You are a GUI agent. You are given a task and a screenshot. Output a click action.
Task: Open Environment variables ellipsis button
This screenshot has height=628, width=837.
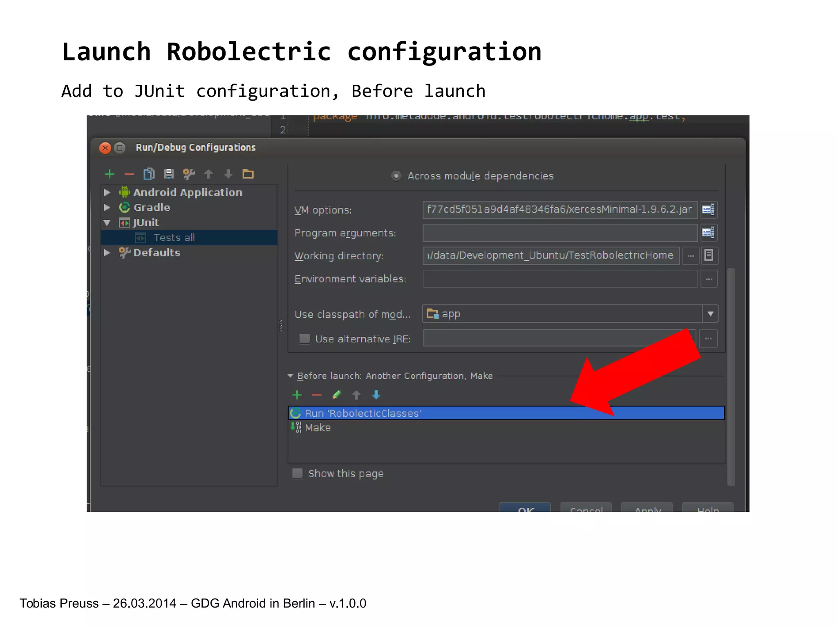(x=709, y=279)
